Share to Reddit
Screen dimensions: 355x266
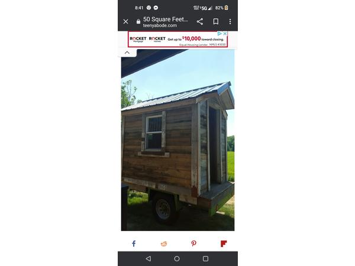164,244
